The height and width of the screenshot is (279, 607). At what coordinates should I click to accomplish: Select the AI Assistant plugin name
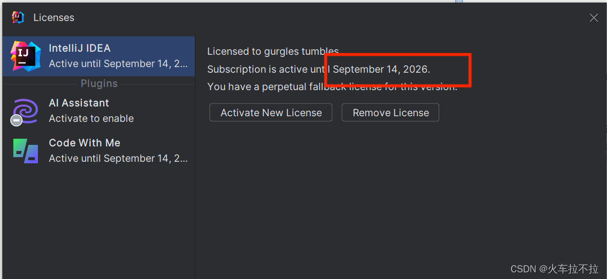[79, 103]
